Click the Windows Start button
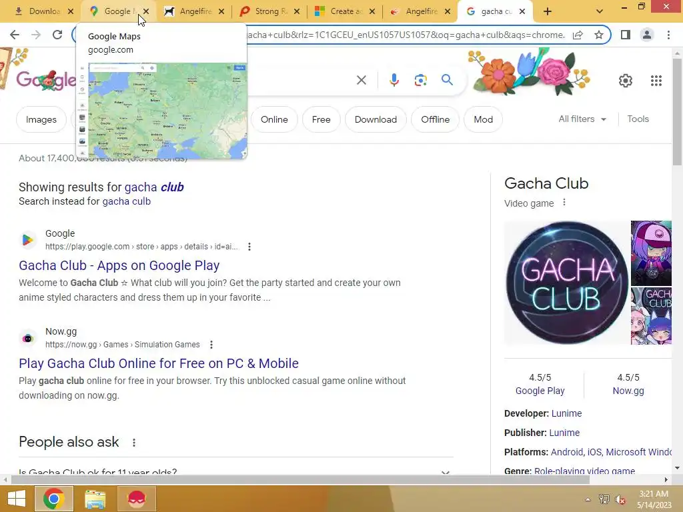Viewport: 683px width, 512px height. coord(17,499)
